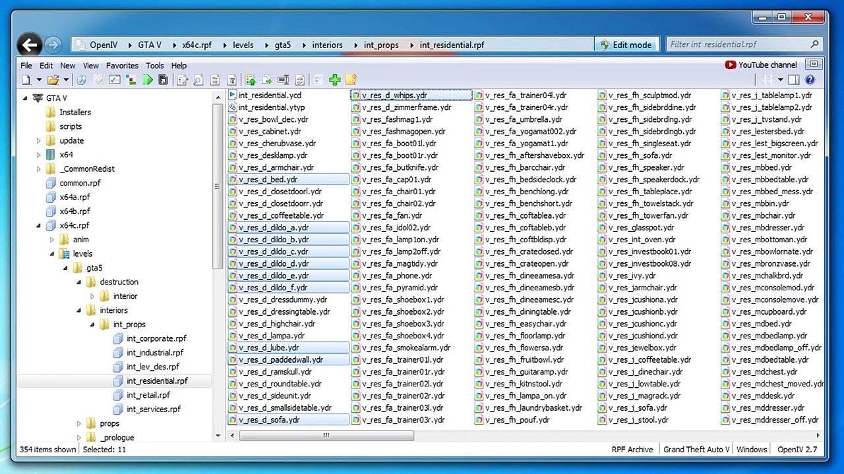Viewport: 844px width, 474px height.
Task: Click the new folder toolbar icon
Action: (351, 80)
